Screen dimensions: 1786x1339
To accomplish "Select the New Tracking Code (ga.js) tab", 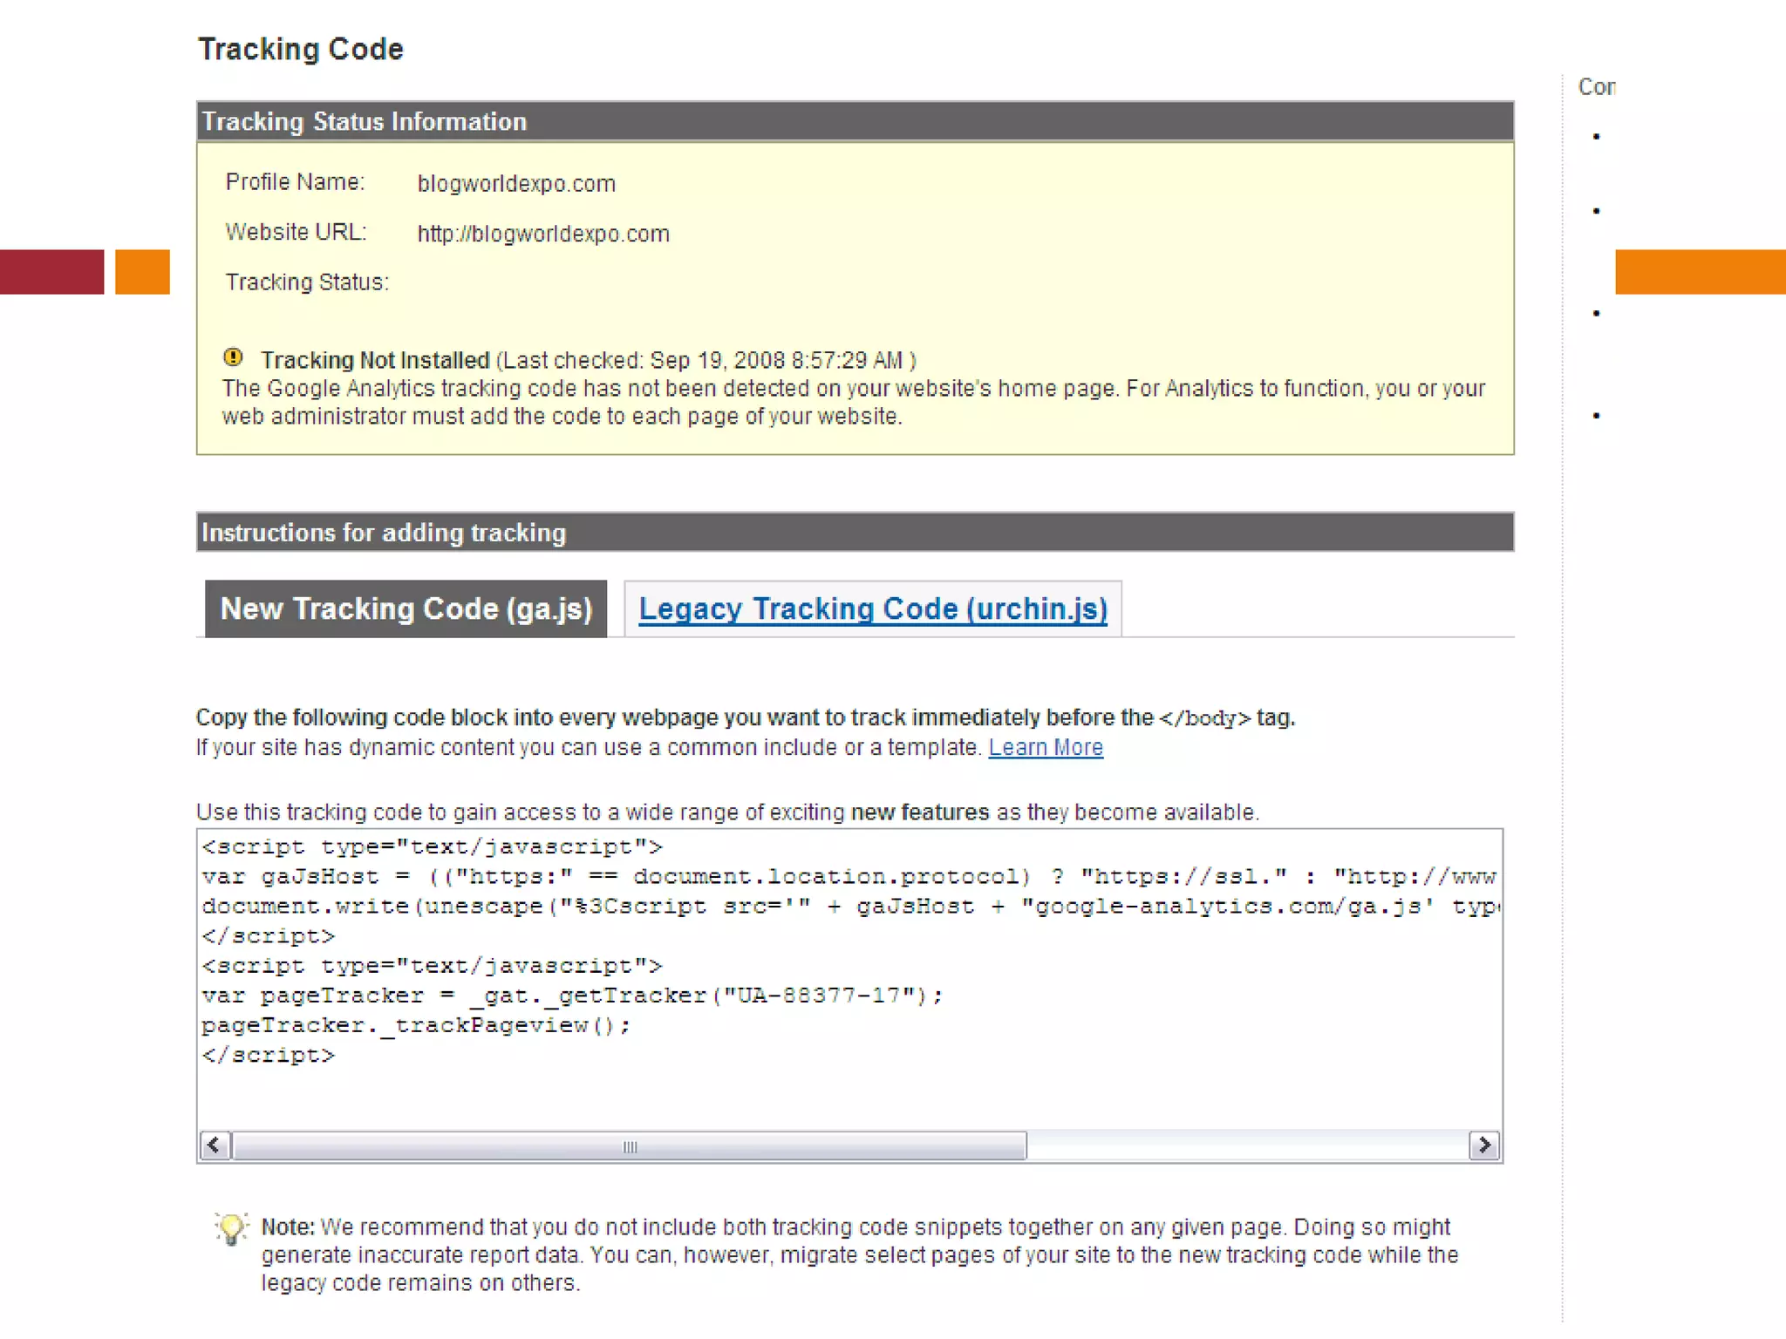I will [406, 608].
